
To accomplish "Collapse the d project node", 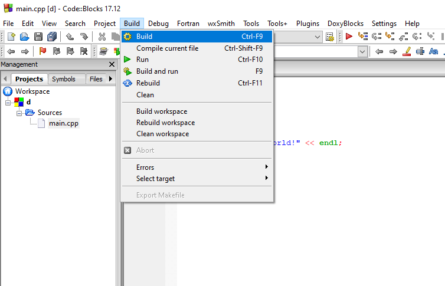I will coord(8,103).
